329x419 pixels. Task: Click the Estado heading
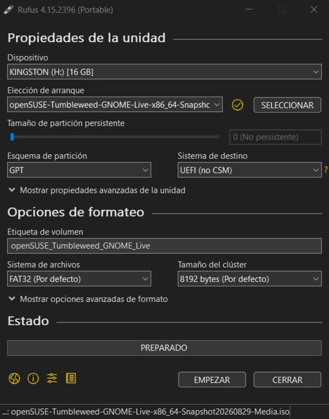tap(28, 321)
